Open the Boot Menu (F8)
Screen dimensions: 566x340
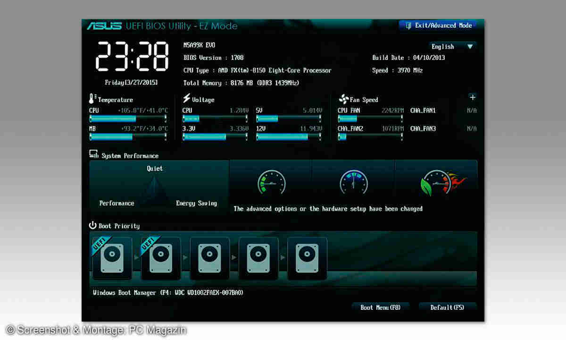click(380, 307)
